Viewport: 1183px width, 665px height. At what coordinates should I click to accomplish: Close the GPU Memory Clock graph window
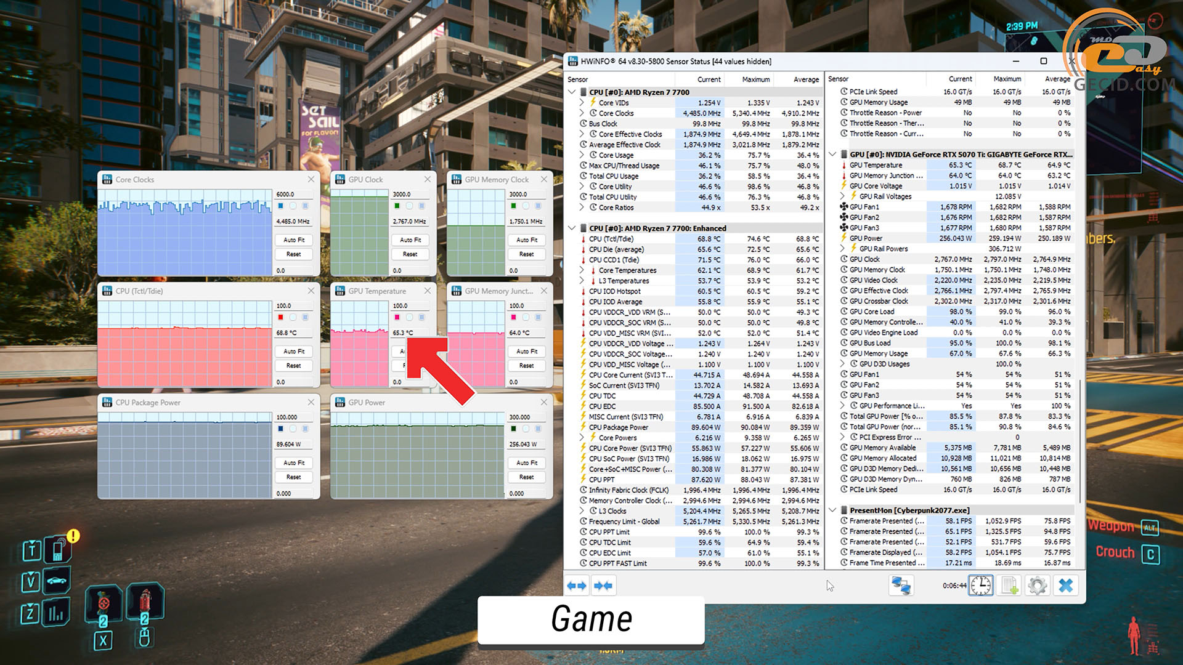pyautogui.click(x=543, y=179)
